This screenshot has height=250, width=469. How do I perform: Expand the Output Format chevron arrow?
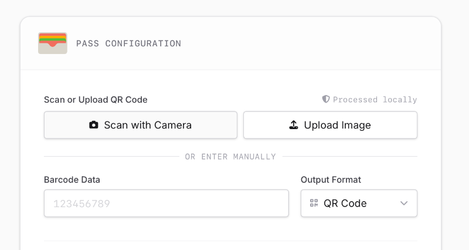404,203
